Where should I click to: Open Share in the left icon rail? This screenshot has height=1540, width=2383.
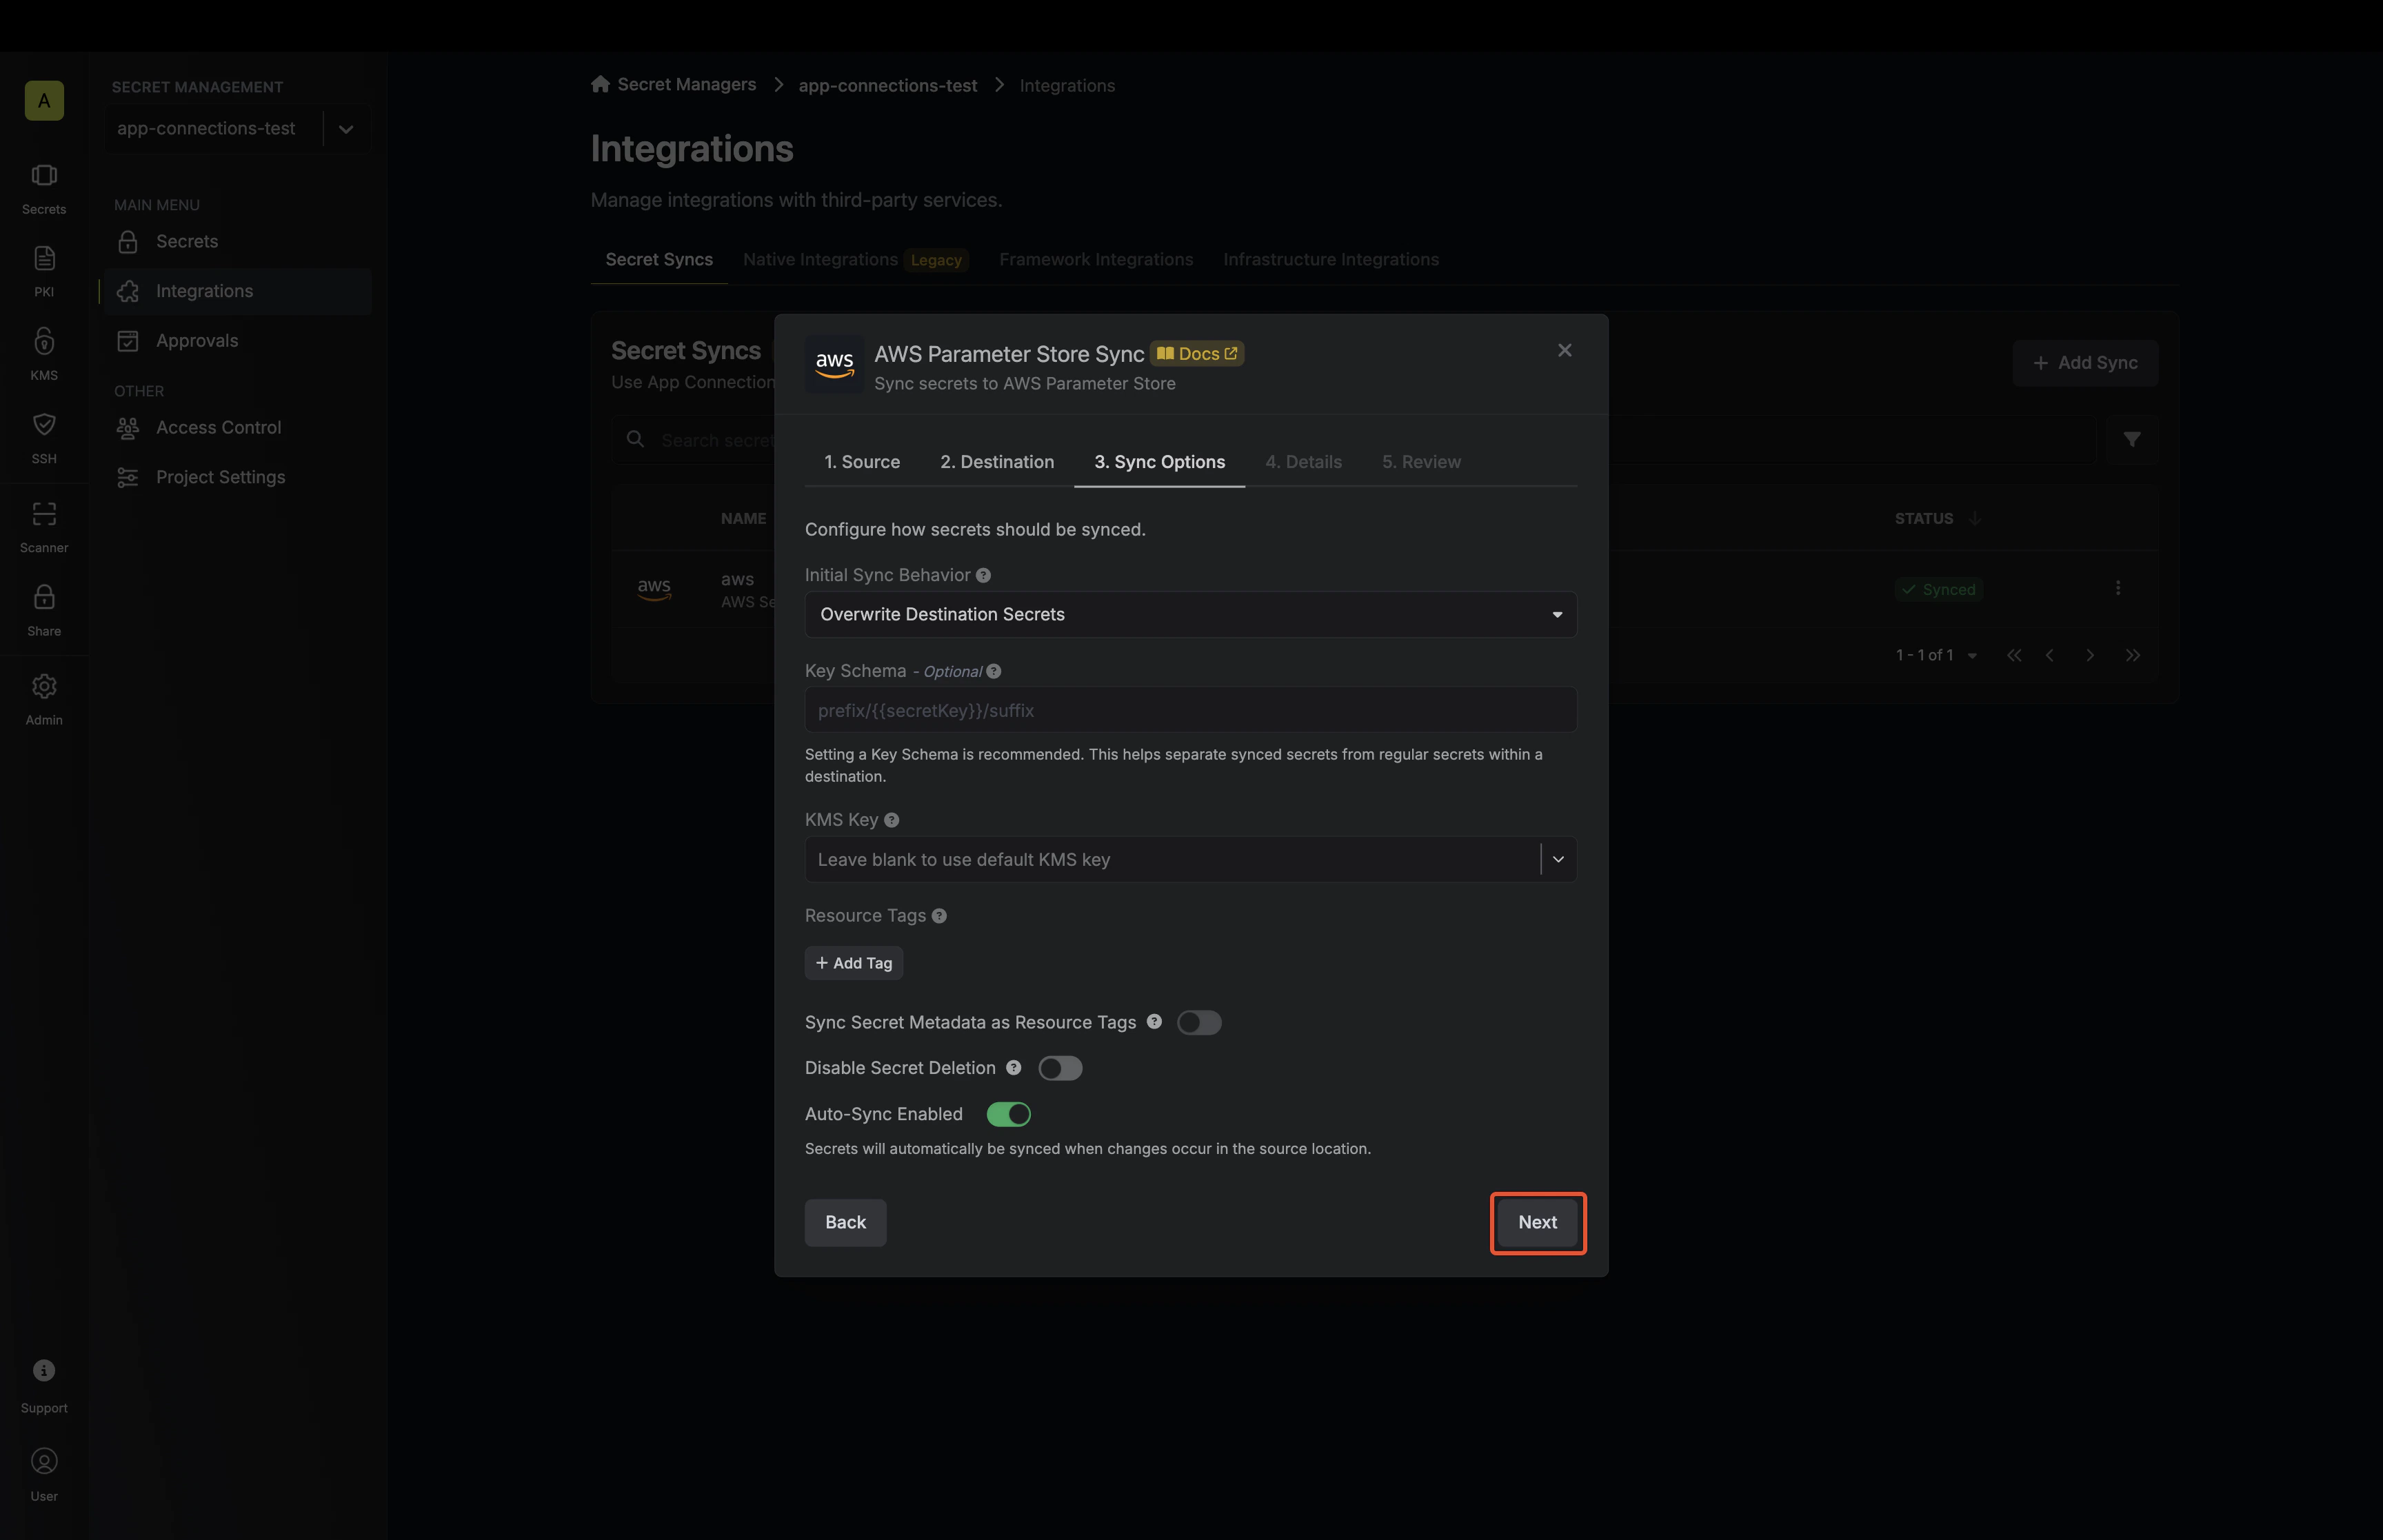[x=44, y=610]
